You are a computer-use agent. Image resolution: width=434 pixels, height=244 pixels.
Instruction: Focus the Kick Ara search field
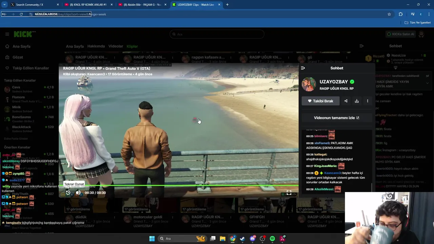(217, 34)
